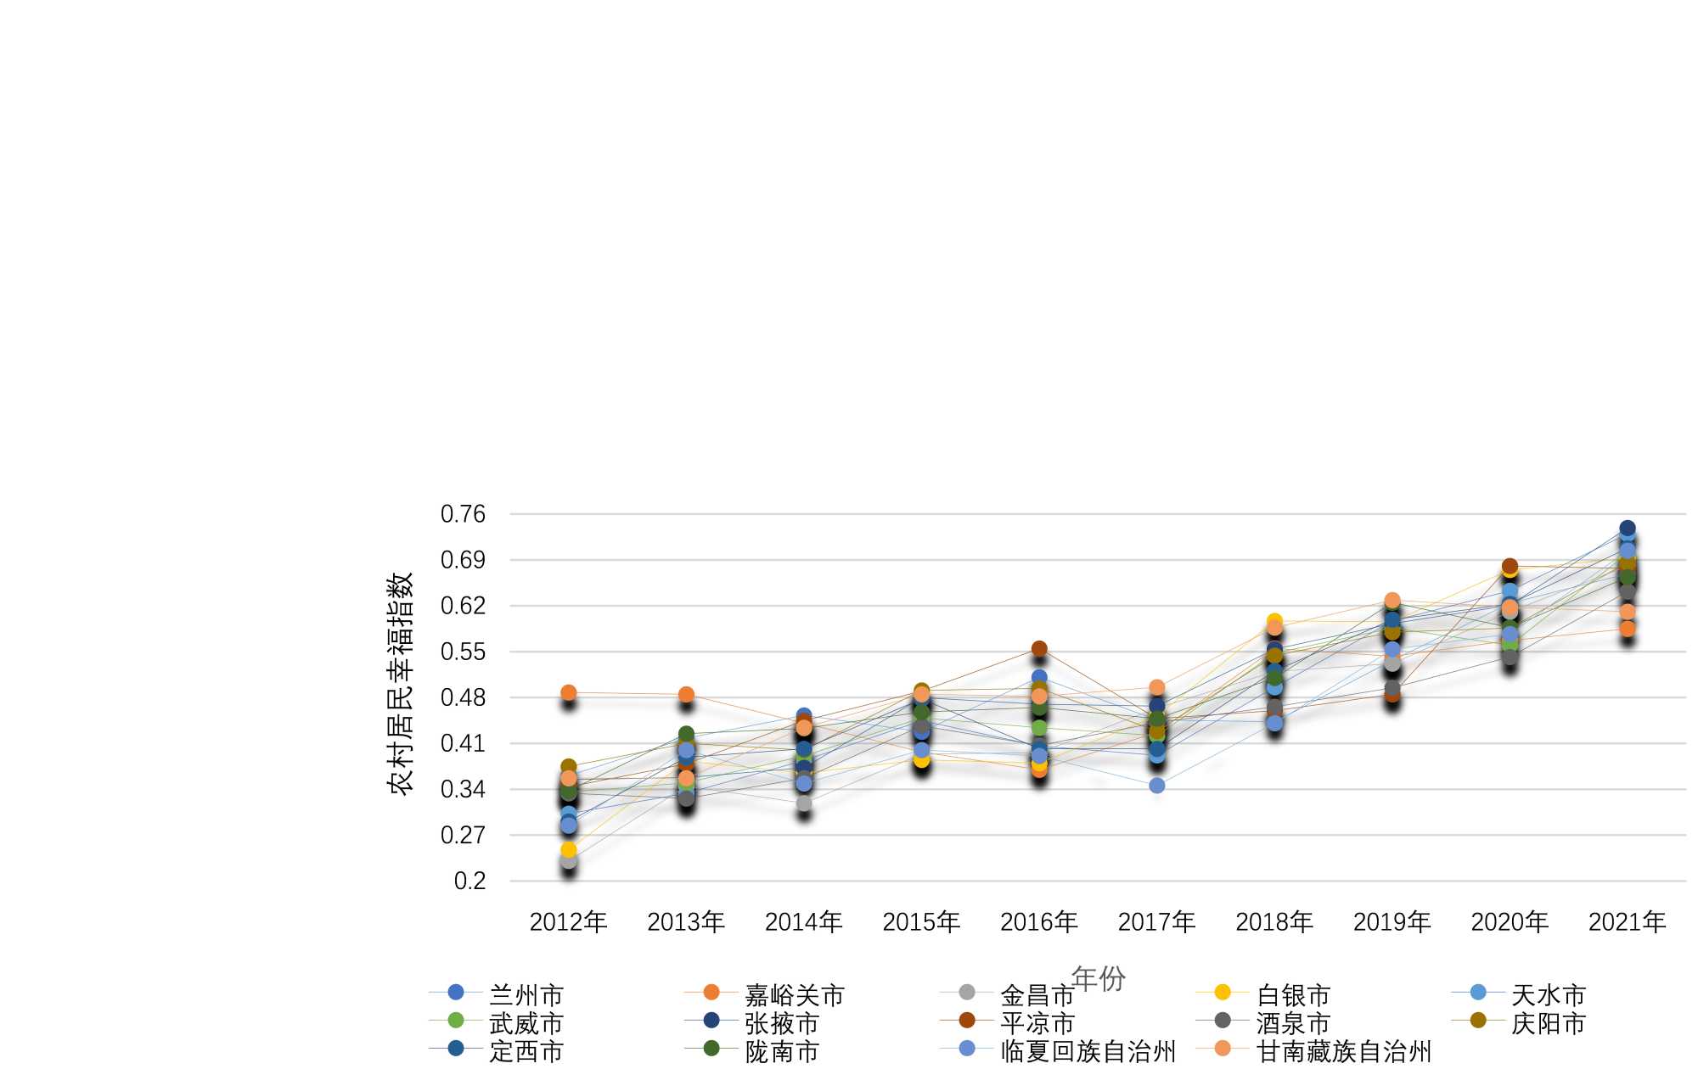Click the lowest 2017年 data point
The height and width of the screenshot is (1069, 1698).
click(1157, 786)
